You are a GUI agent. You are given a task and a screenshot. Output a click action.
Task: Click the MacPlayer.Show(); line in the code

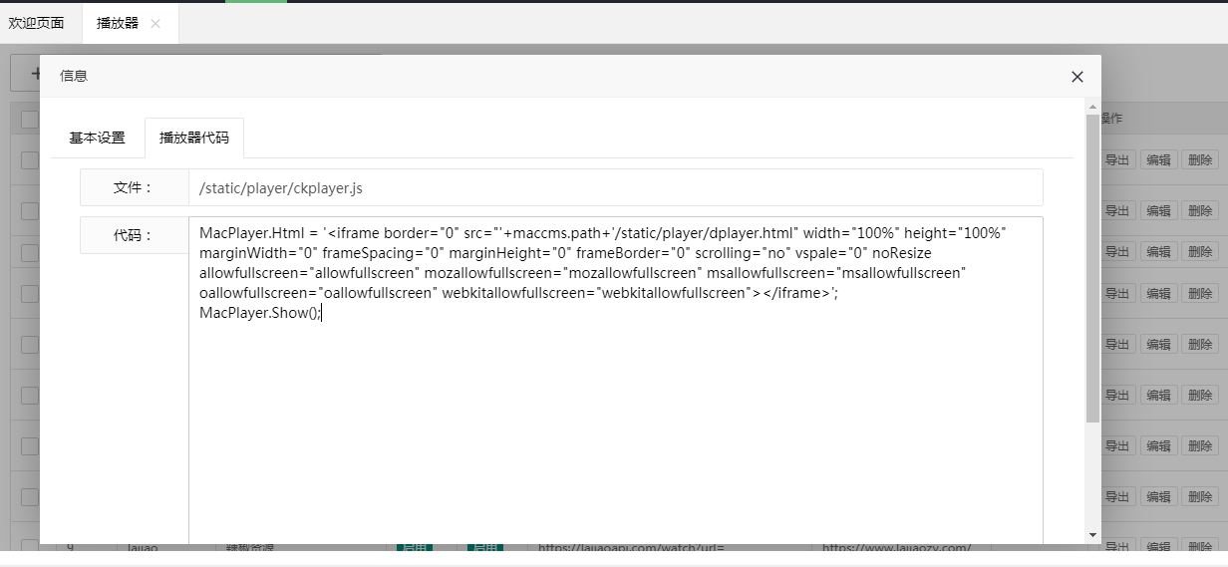coord(259,313)
